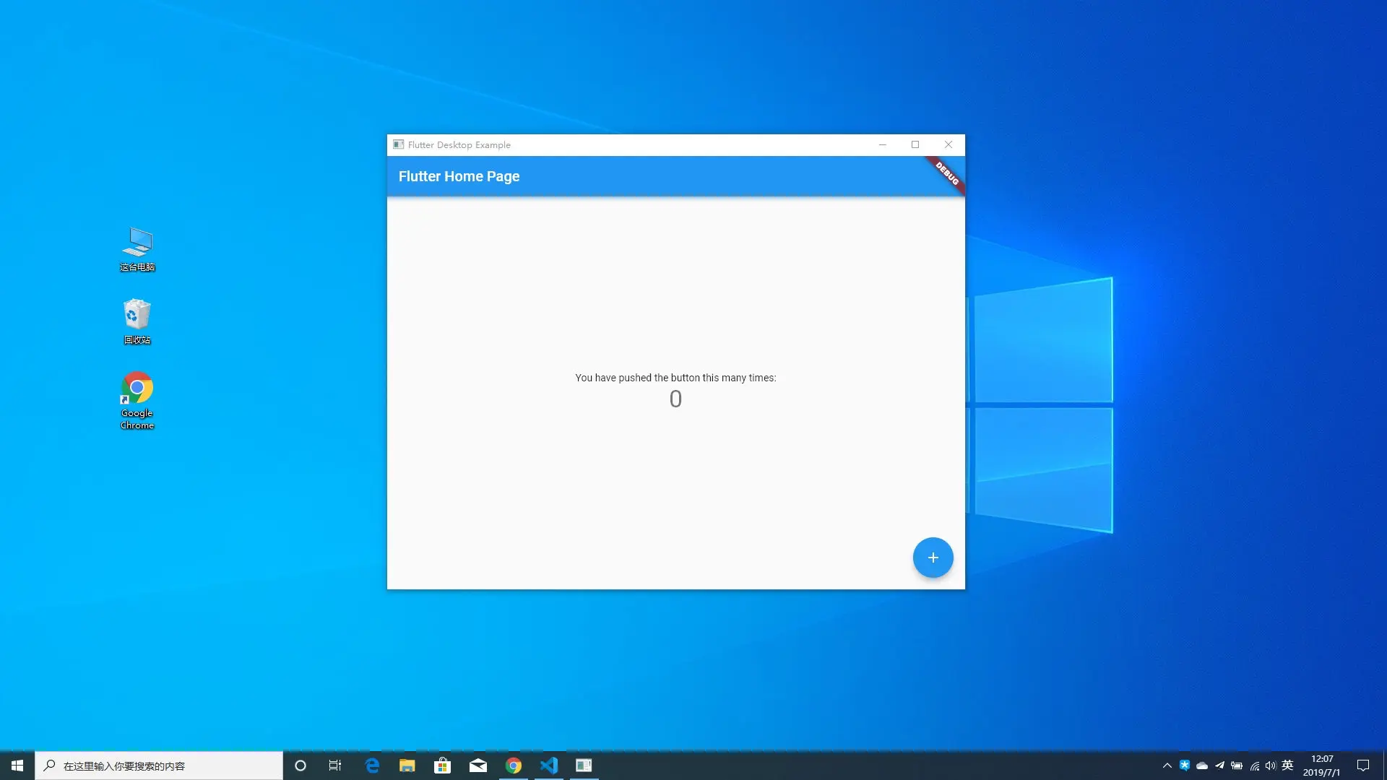This screenshot has height=780, width=1387.
Task: Launch Microsoft Edge from the taskbar
Action: tap(372, 766)
